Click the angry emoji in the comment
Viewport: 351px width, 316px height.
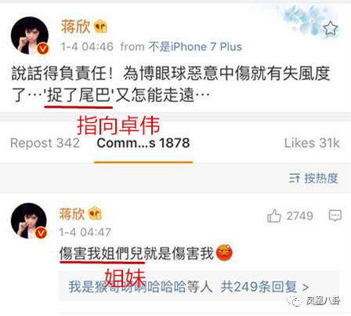click(224, 253)
